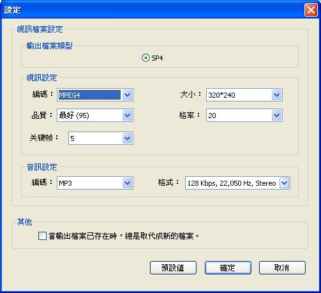
Task: Click the highlighted MPEG4 codec field
Action: click(x=89, y=95)
